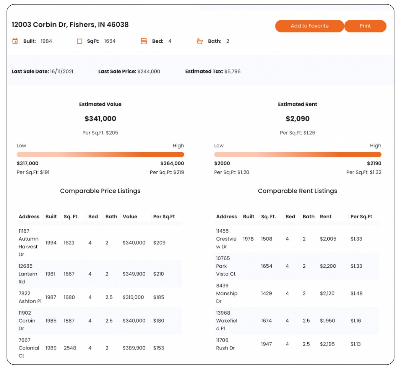The image size is (401, 369).
Task: Select the address 12003 Corbin Dr heading
Action: [x=70, y=24]
